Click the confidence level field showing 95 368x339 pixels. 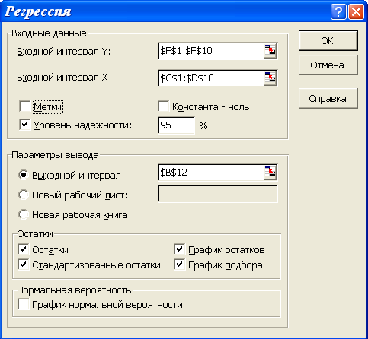tap(177, 125)
